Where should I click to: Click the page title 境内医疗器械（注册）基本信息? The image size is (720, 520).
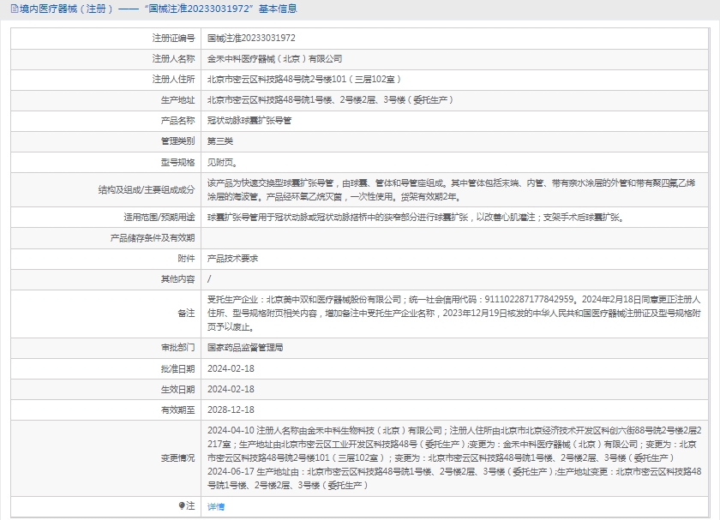(159, 9)
